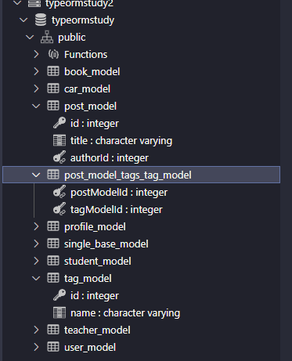Click the title column icon in post_model
The width and height of the screenshot is (292, 361).
coord(59,140)
